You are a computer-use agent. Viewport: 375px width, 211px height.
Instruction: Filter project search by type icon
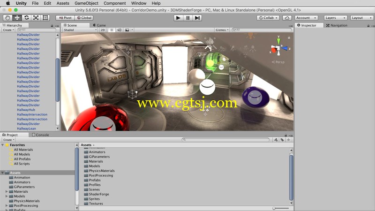tap(276, 140)
